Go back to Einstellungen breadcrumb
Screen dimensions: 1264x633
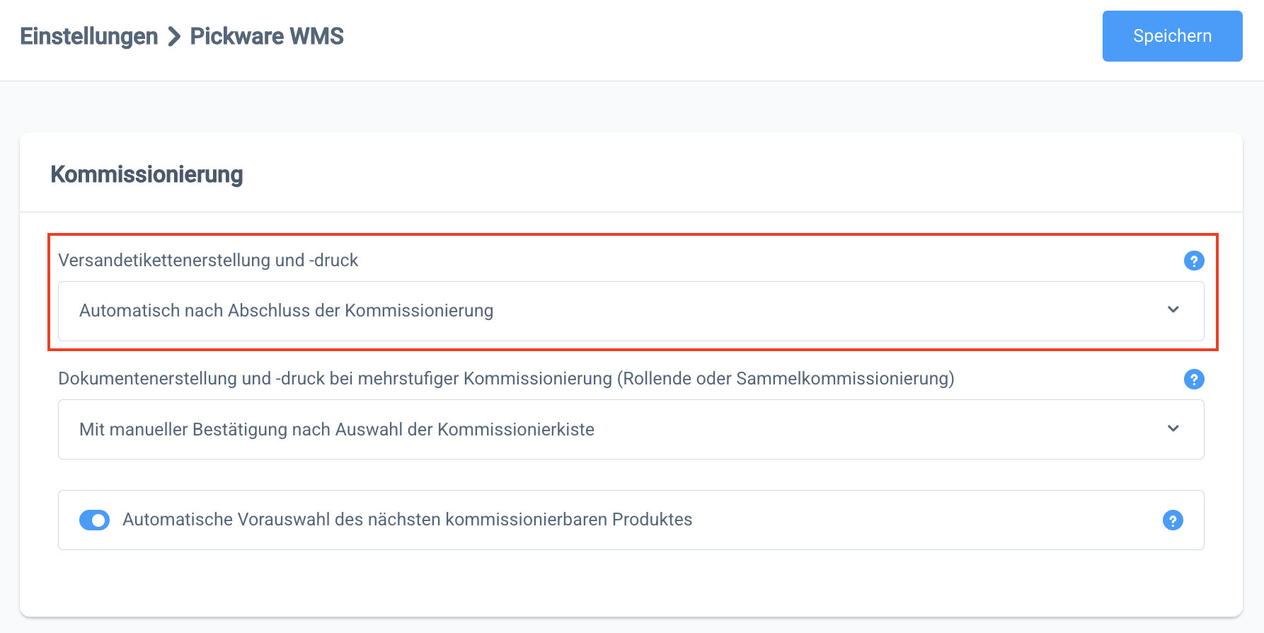88,36
